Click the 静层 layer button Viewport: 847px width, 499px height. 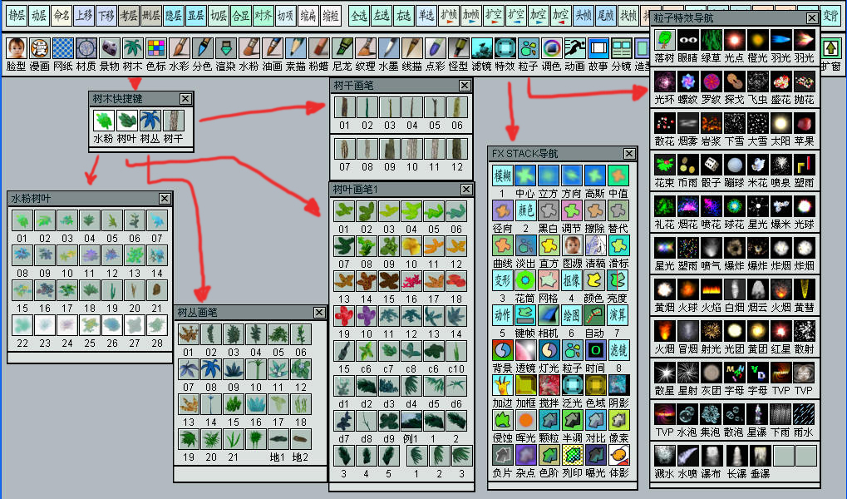[x=16, y=16]
